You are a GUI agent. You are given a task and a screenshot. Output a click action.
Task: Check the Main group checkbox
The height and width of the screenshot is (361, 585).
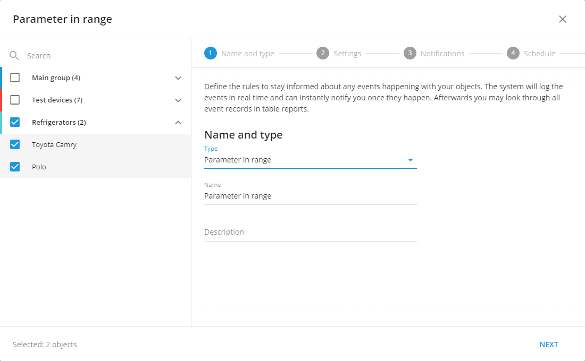tap(15, 78)
